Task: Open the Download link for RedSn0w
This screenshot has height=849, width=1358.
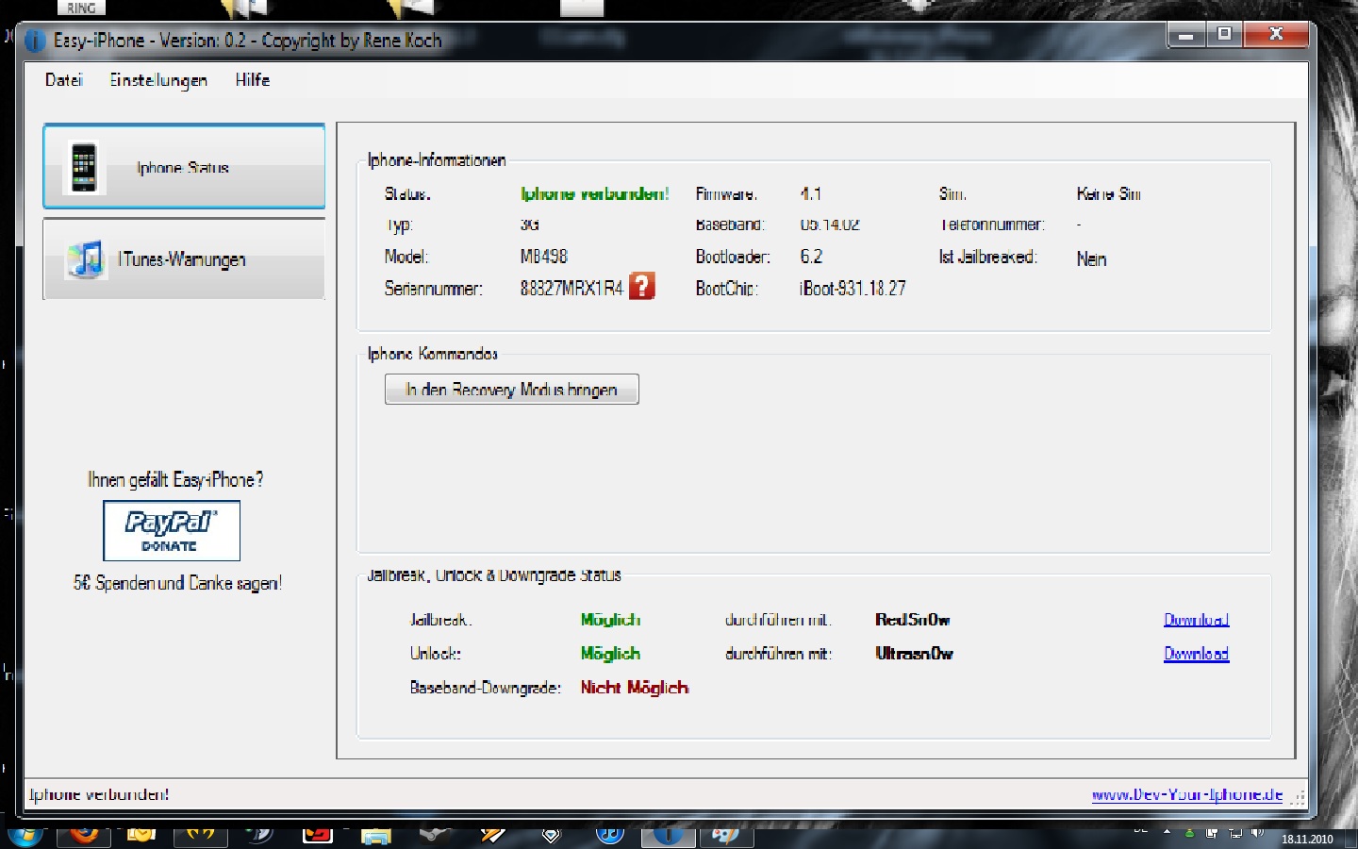Action: 1196,620
